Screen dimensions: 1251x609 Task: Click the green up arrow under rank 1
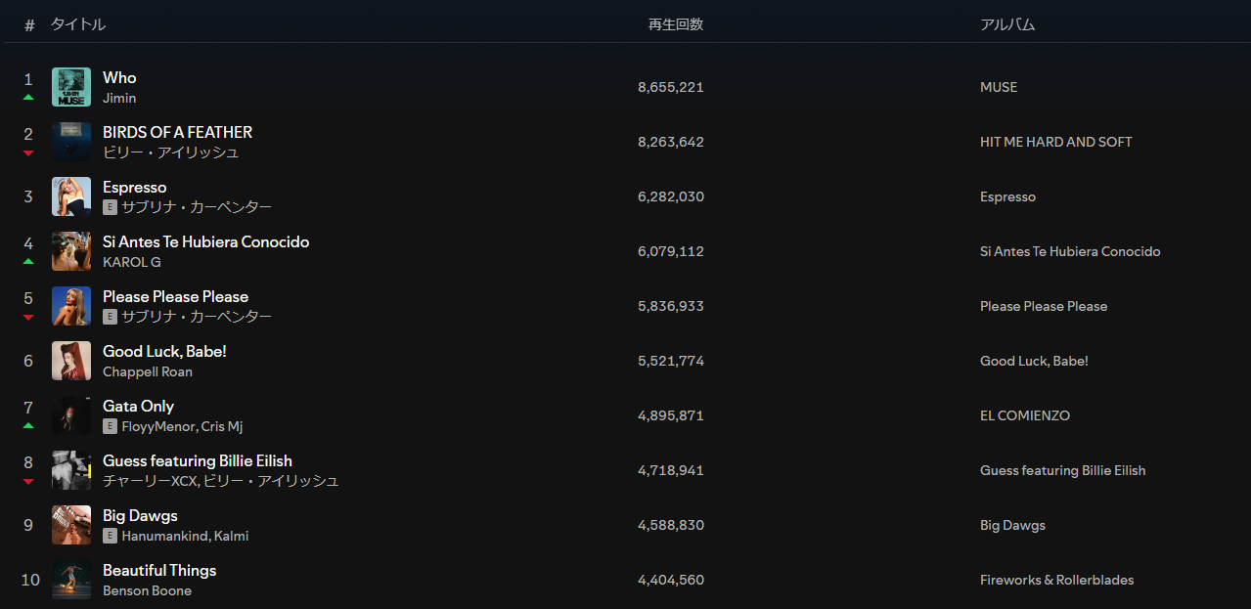coord(28,98)
